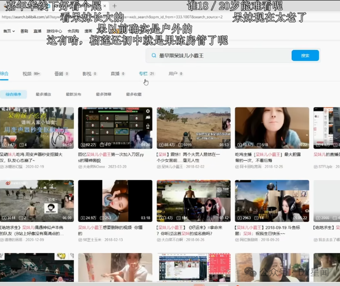Sort results by 最多弹幕

tap(104, 94)
